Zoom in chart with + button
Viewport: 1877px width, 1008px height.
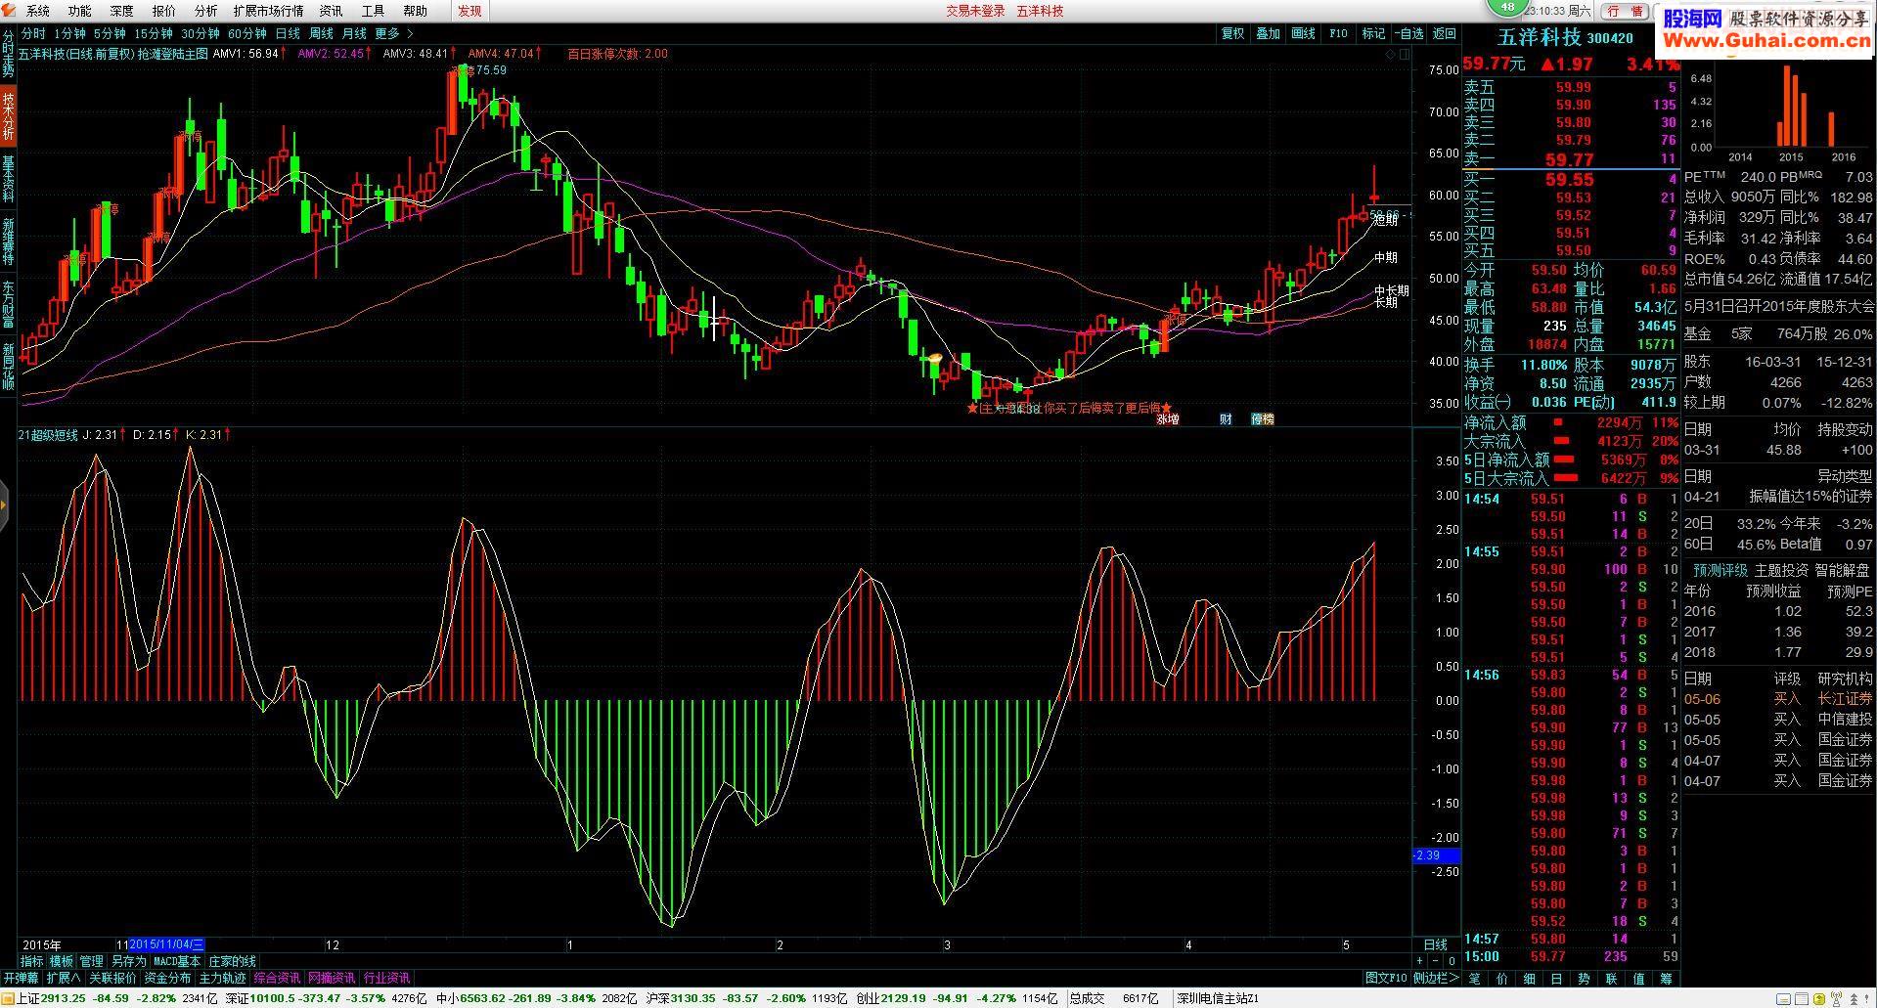1421,962
